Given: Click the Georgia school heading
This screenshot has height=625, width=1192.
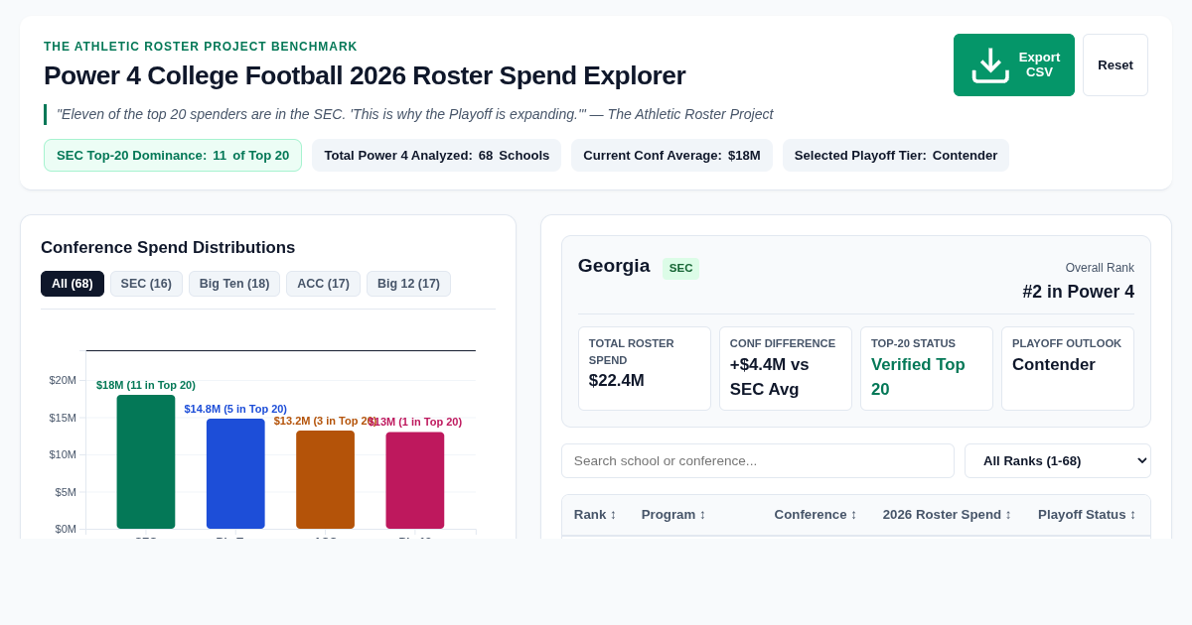Looking at the screenshot, I should [x=614, y=266].
